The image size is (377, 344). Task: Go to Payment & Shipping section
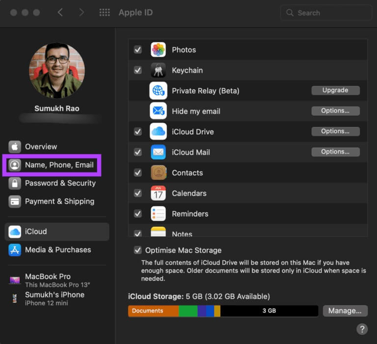(57, 202)
